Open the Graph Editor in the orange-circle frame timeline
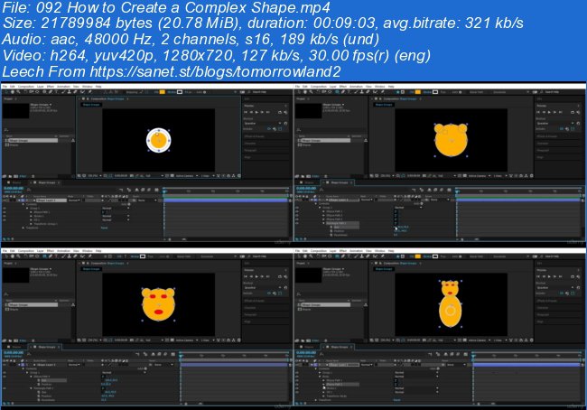This screenshot has height=410, width=587. 157,190
